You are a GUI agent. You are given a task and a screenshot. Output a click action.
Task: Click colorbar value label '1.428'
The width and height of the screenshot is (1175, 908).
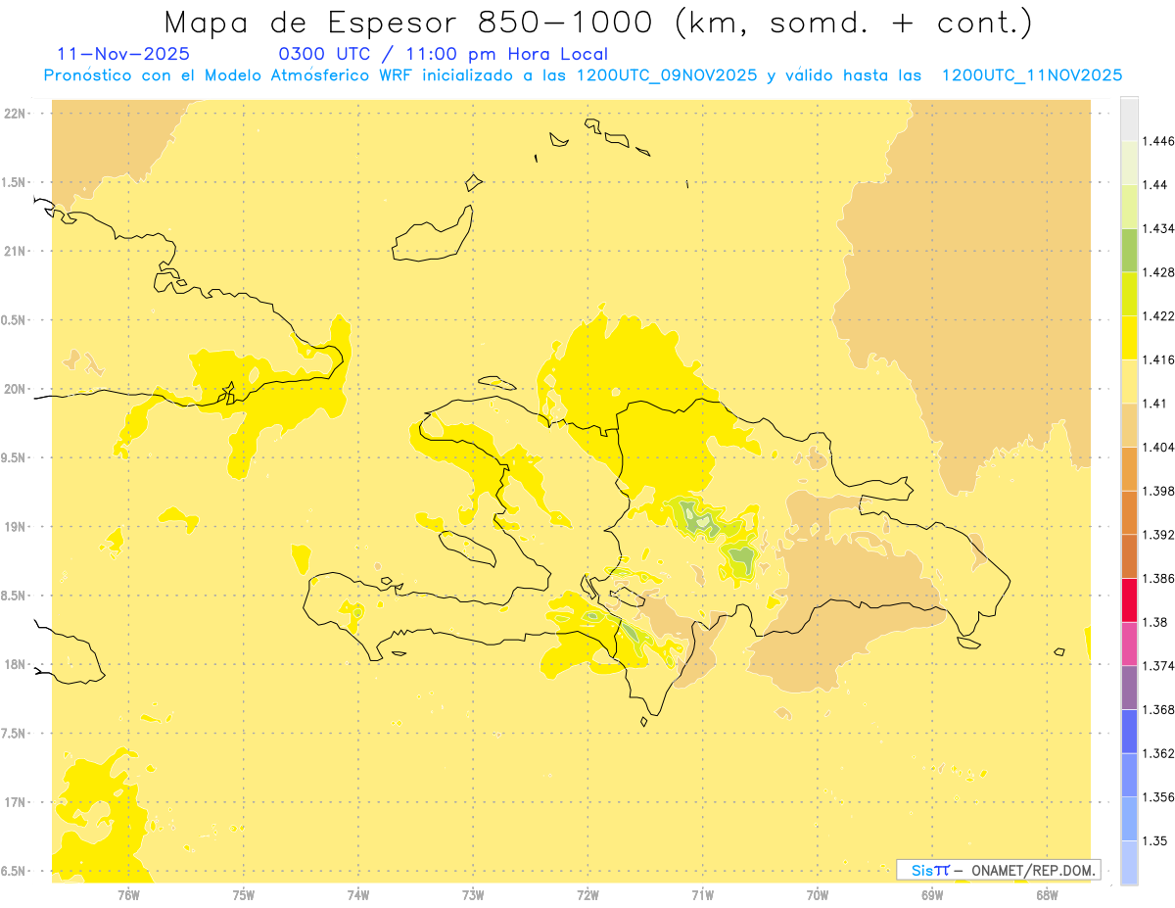point(1160,272)
